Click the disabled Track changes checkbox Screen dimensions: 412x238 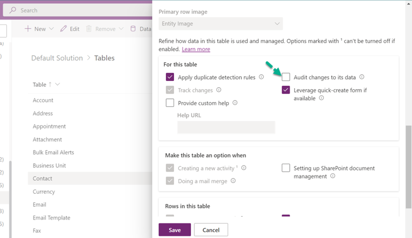(x=170, y=90)
